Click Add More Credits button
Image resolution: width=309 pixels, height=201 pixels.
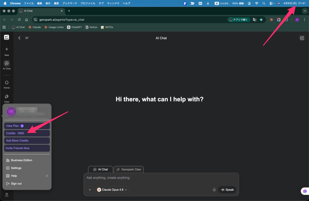pyautogui.click(x=27, y=141)
